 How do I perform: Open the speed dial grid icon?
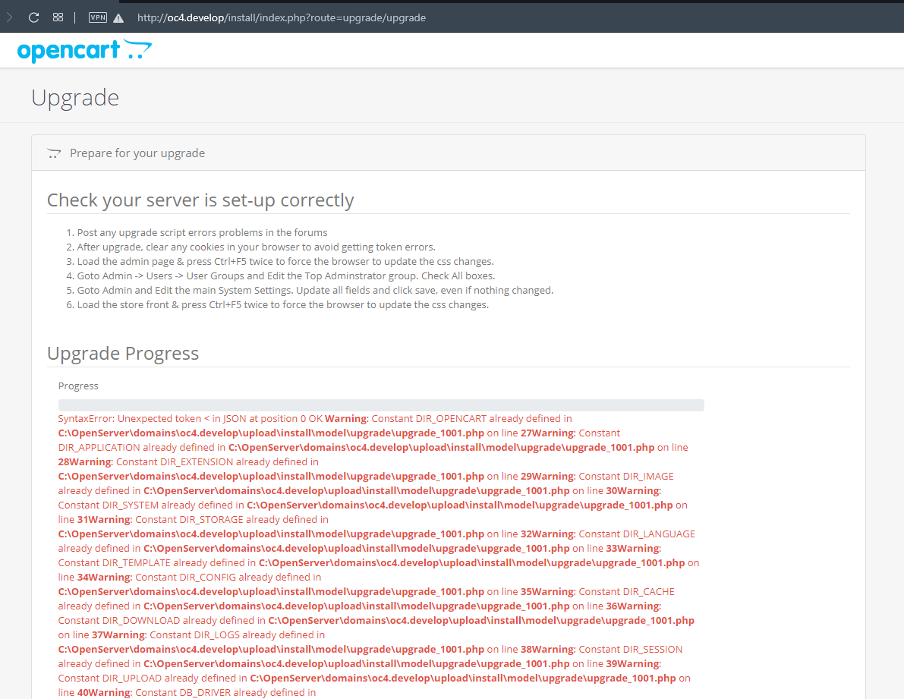coord(58,17)
